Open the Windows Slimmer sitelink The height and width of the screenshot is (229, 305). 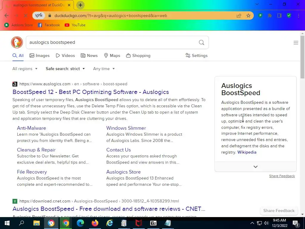(x=126, y=128)
